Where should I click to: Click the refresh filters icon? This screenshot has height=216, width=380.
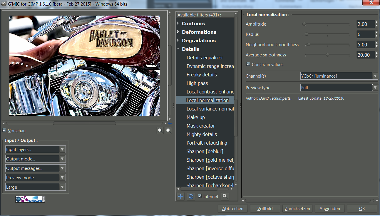[x=191, y=196]
